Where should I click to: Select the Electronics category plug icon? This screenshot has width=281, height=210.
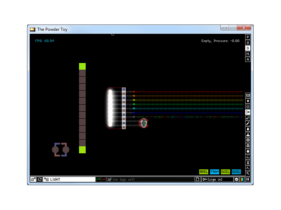(248, 101)
